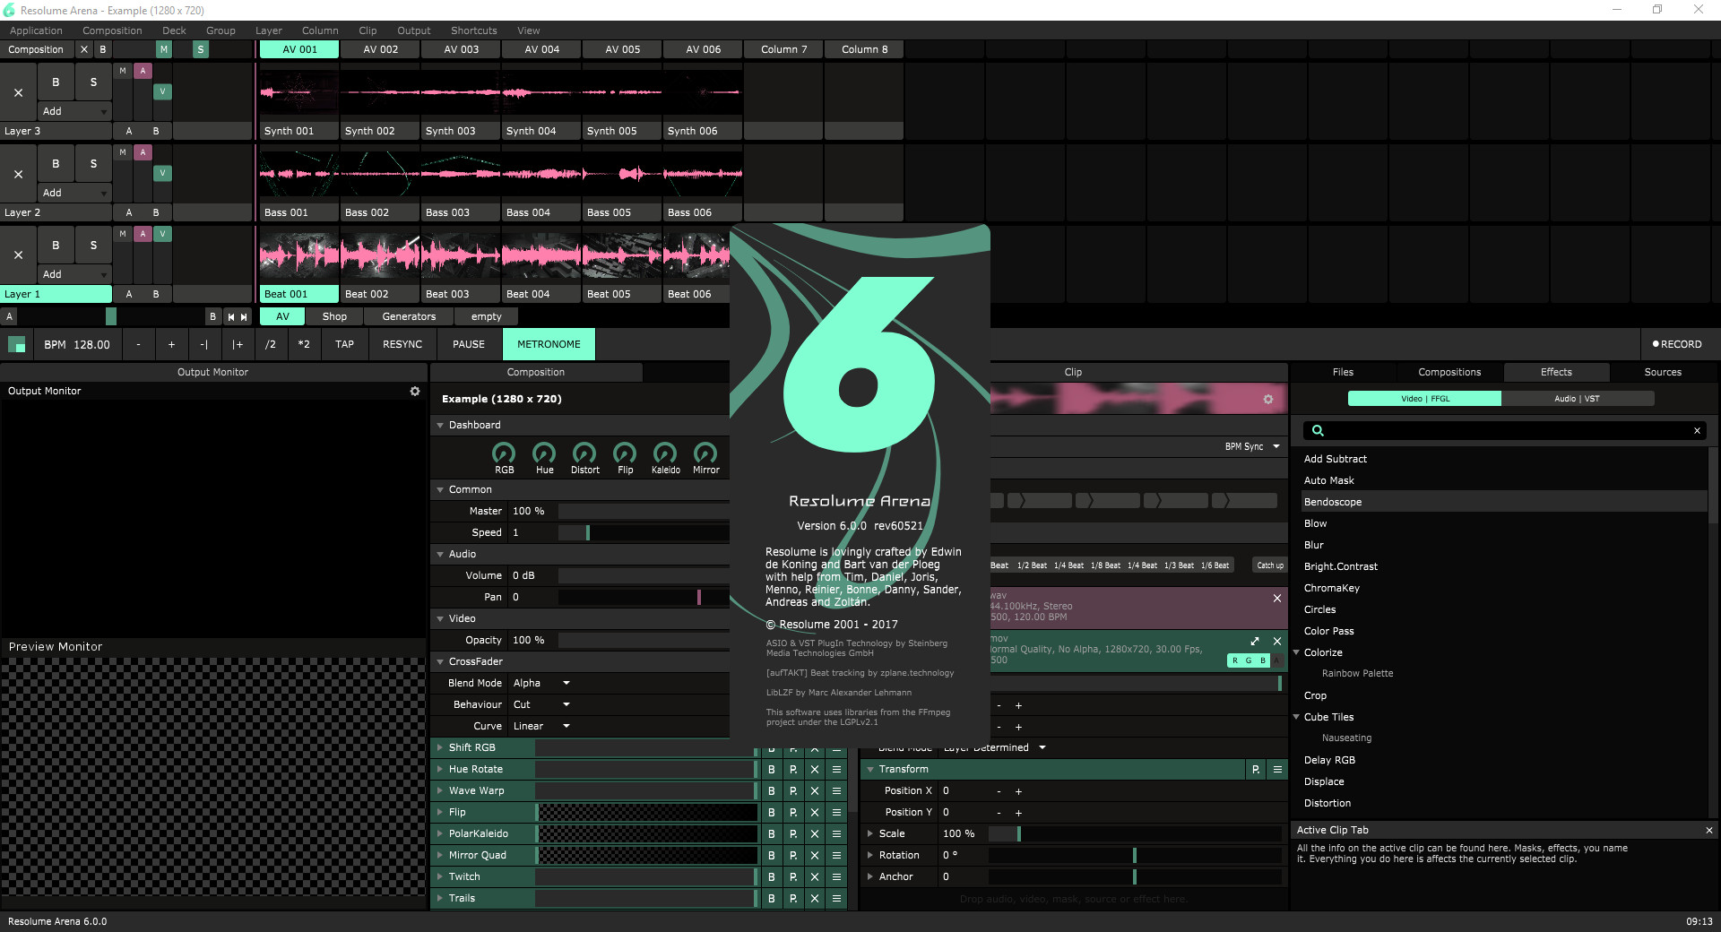
Task: Start recording with RECORD button
Action: (x=1677, y=344)
